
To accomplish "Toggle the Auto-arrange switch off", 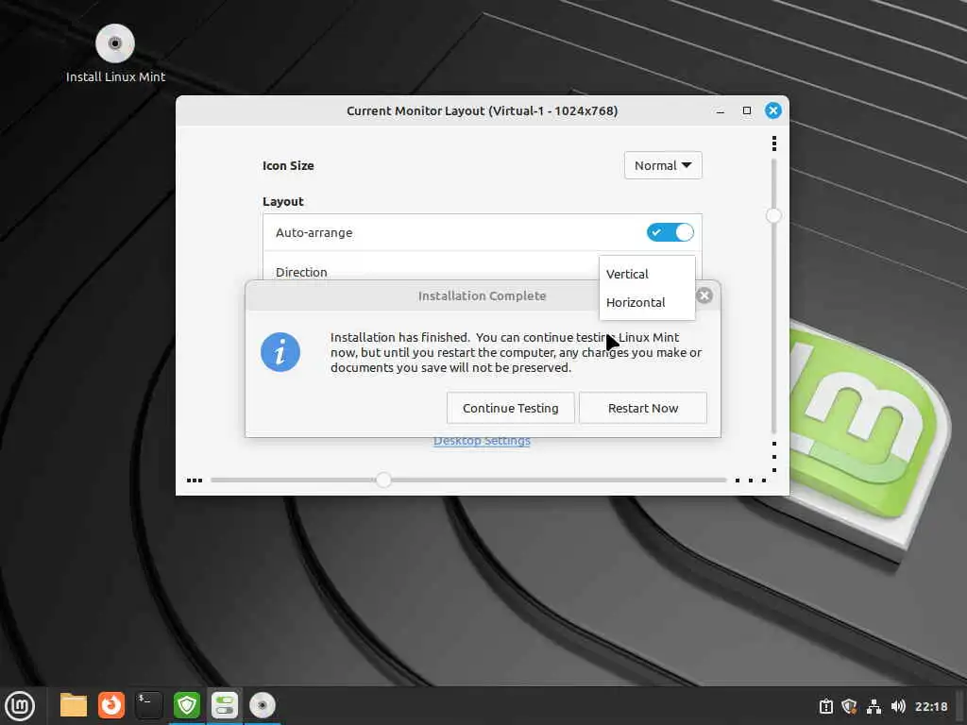I will [670, 232].
